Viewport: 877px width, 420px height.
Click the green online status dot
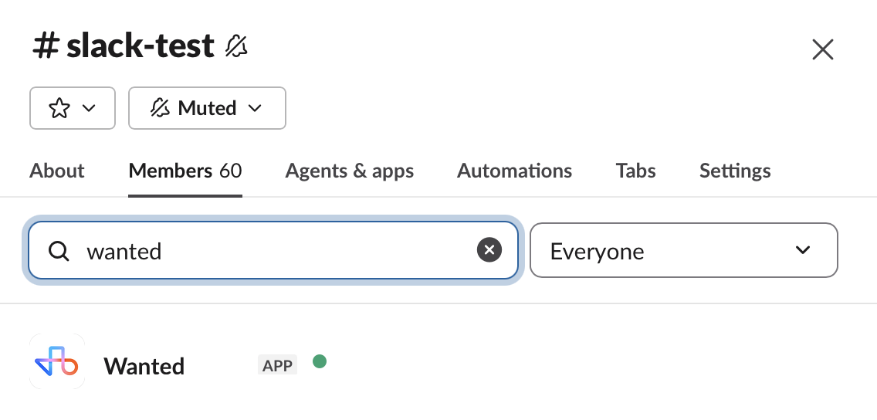pos(320,361)
